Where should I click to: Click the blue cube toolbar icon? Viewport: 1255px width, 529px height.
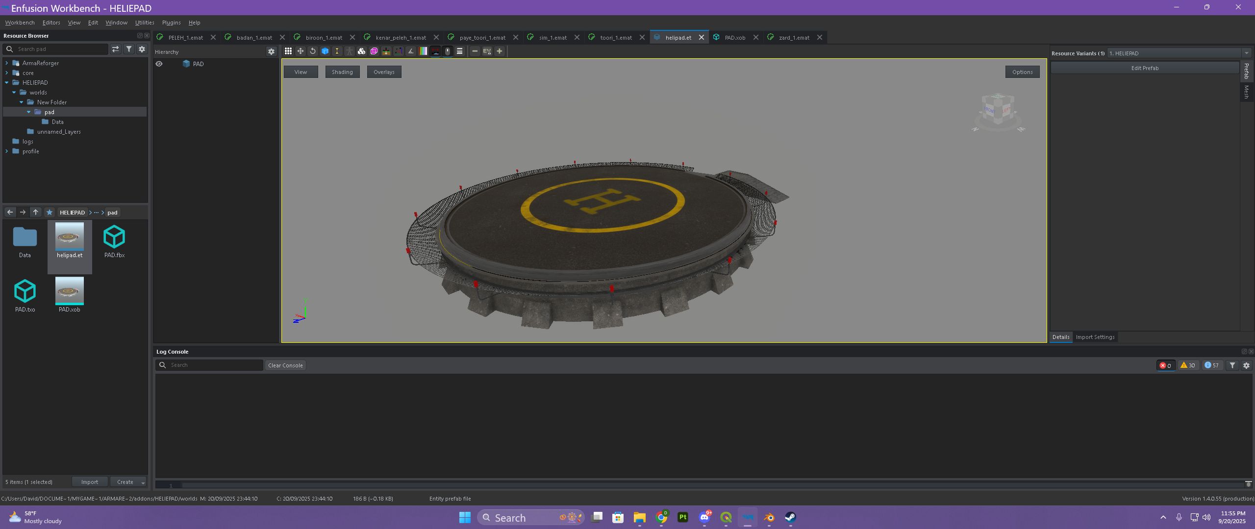click(325, 51)
